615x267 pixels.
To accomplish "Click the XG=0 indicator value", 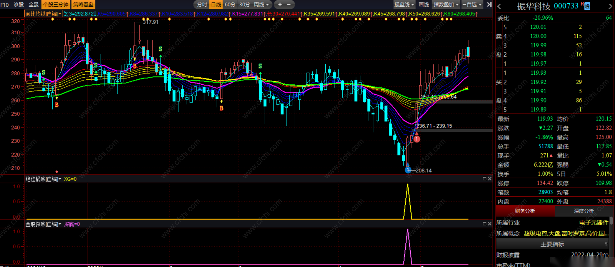I will coord(70,179).
